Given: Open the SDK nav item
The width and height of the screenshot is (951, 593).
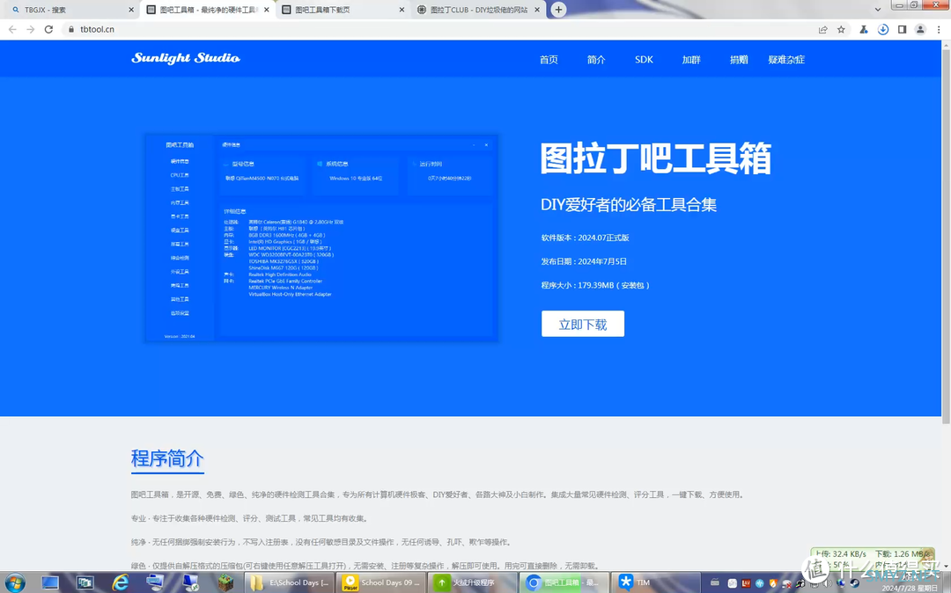Looking at the screenshot, I should point(644,59).
